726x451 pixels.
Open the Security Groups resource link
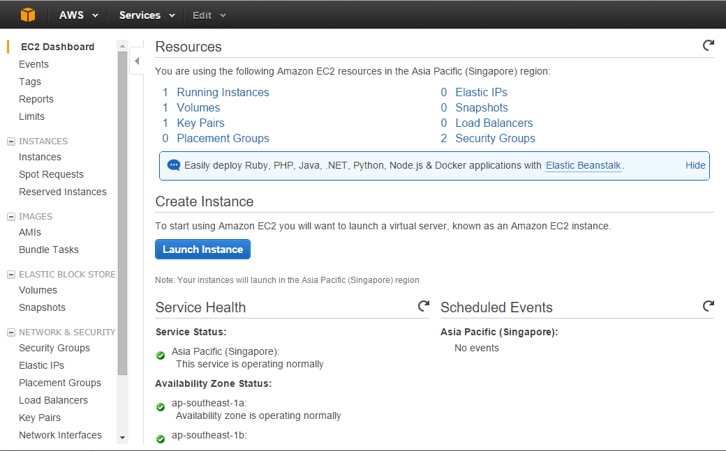click(495, 139)
